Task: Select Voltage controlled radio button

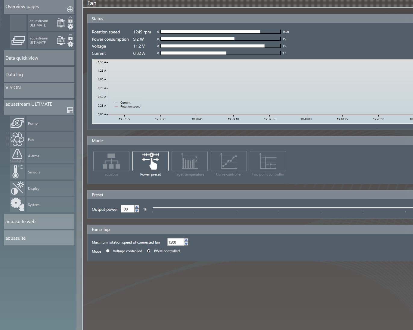Action: pyautogui.click(x=108, y=251)
